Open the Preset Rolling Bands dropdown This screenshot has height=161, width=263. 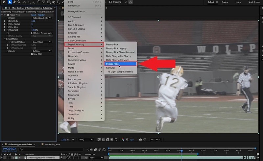tap(42, 18)
